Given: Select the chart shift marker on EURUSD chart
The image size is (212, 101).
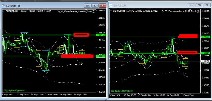Looking at the screenshot, I should (87, 10).
